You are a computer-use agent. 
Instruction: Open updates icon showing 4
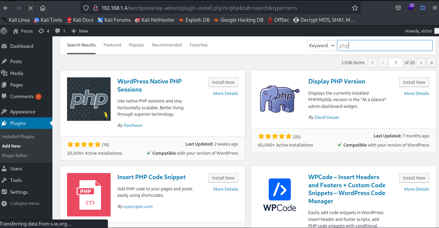[x=44, y=31]
